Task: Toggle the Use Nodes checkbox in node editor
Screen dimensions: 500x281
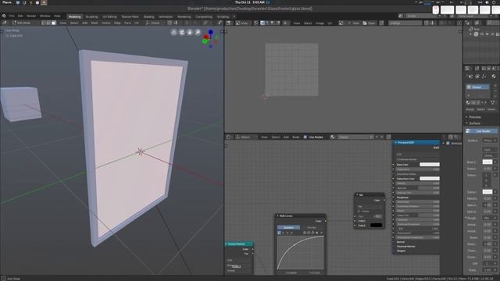Action: [305, 137]
